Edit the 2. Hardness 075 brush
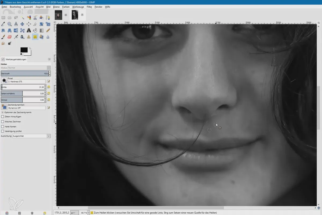Viewport: 322px width, 215px height. pyautogui.click(x=49, y=81)
